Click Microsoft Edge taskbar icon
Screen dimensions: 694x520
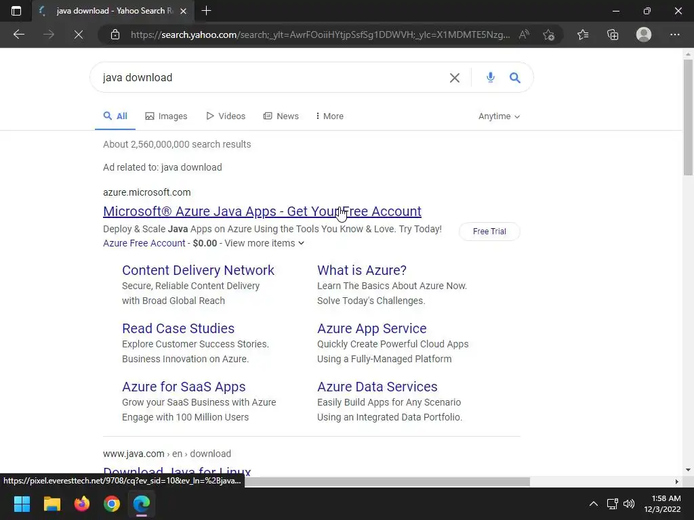142,504
